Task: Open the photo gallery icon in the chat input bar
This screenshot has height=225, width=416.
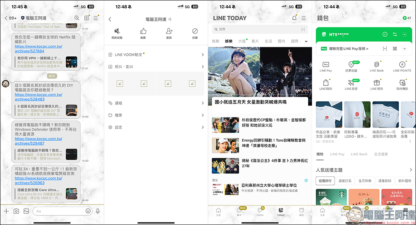Action: pyautogui.click(x=26, y=211)
